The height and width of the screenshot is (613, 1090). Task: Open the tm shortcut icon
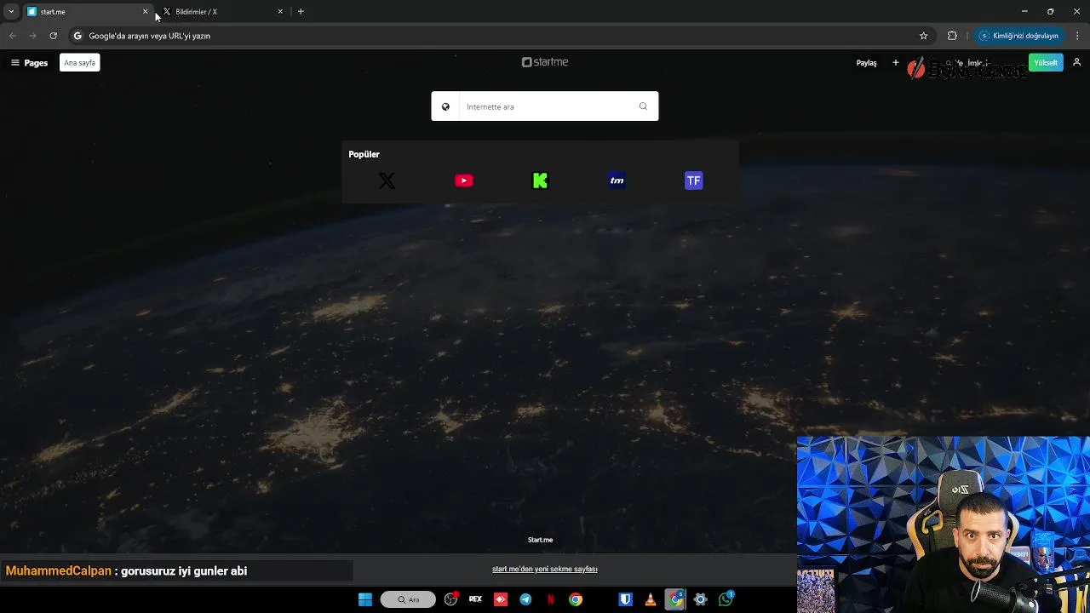pos(617,180)
